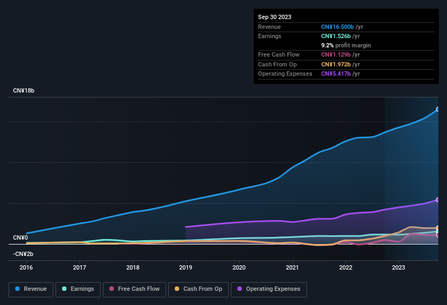The width and height of the screenshot is (447, 305).
Task: Toggle the Free Cash Flow legend button
Action: [134, 289]
